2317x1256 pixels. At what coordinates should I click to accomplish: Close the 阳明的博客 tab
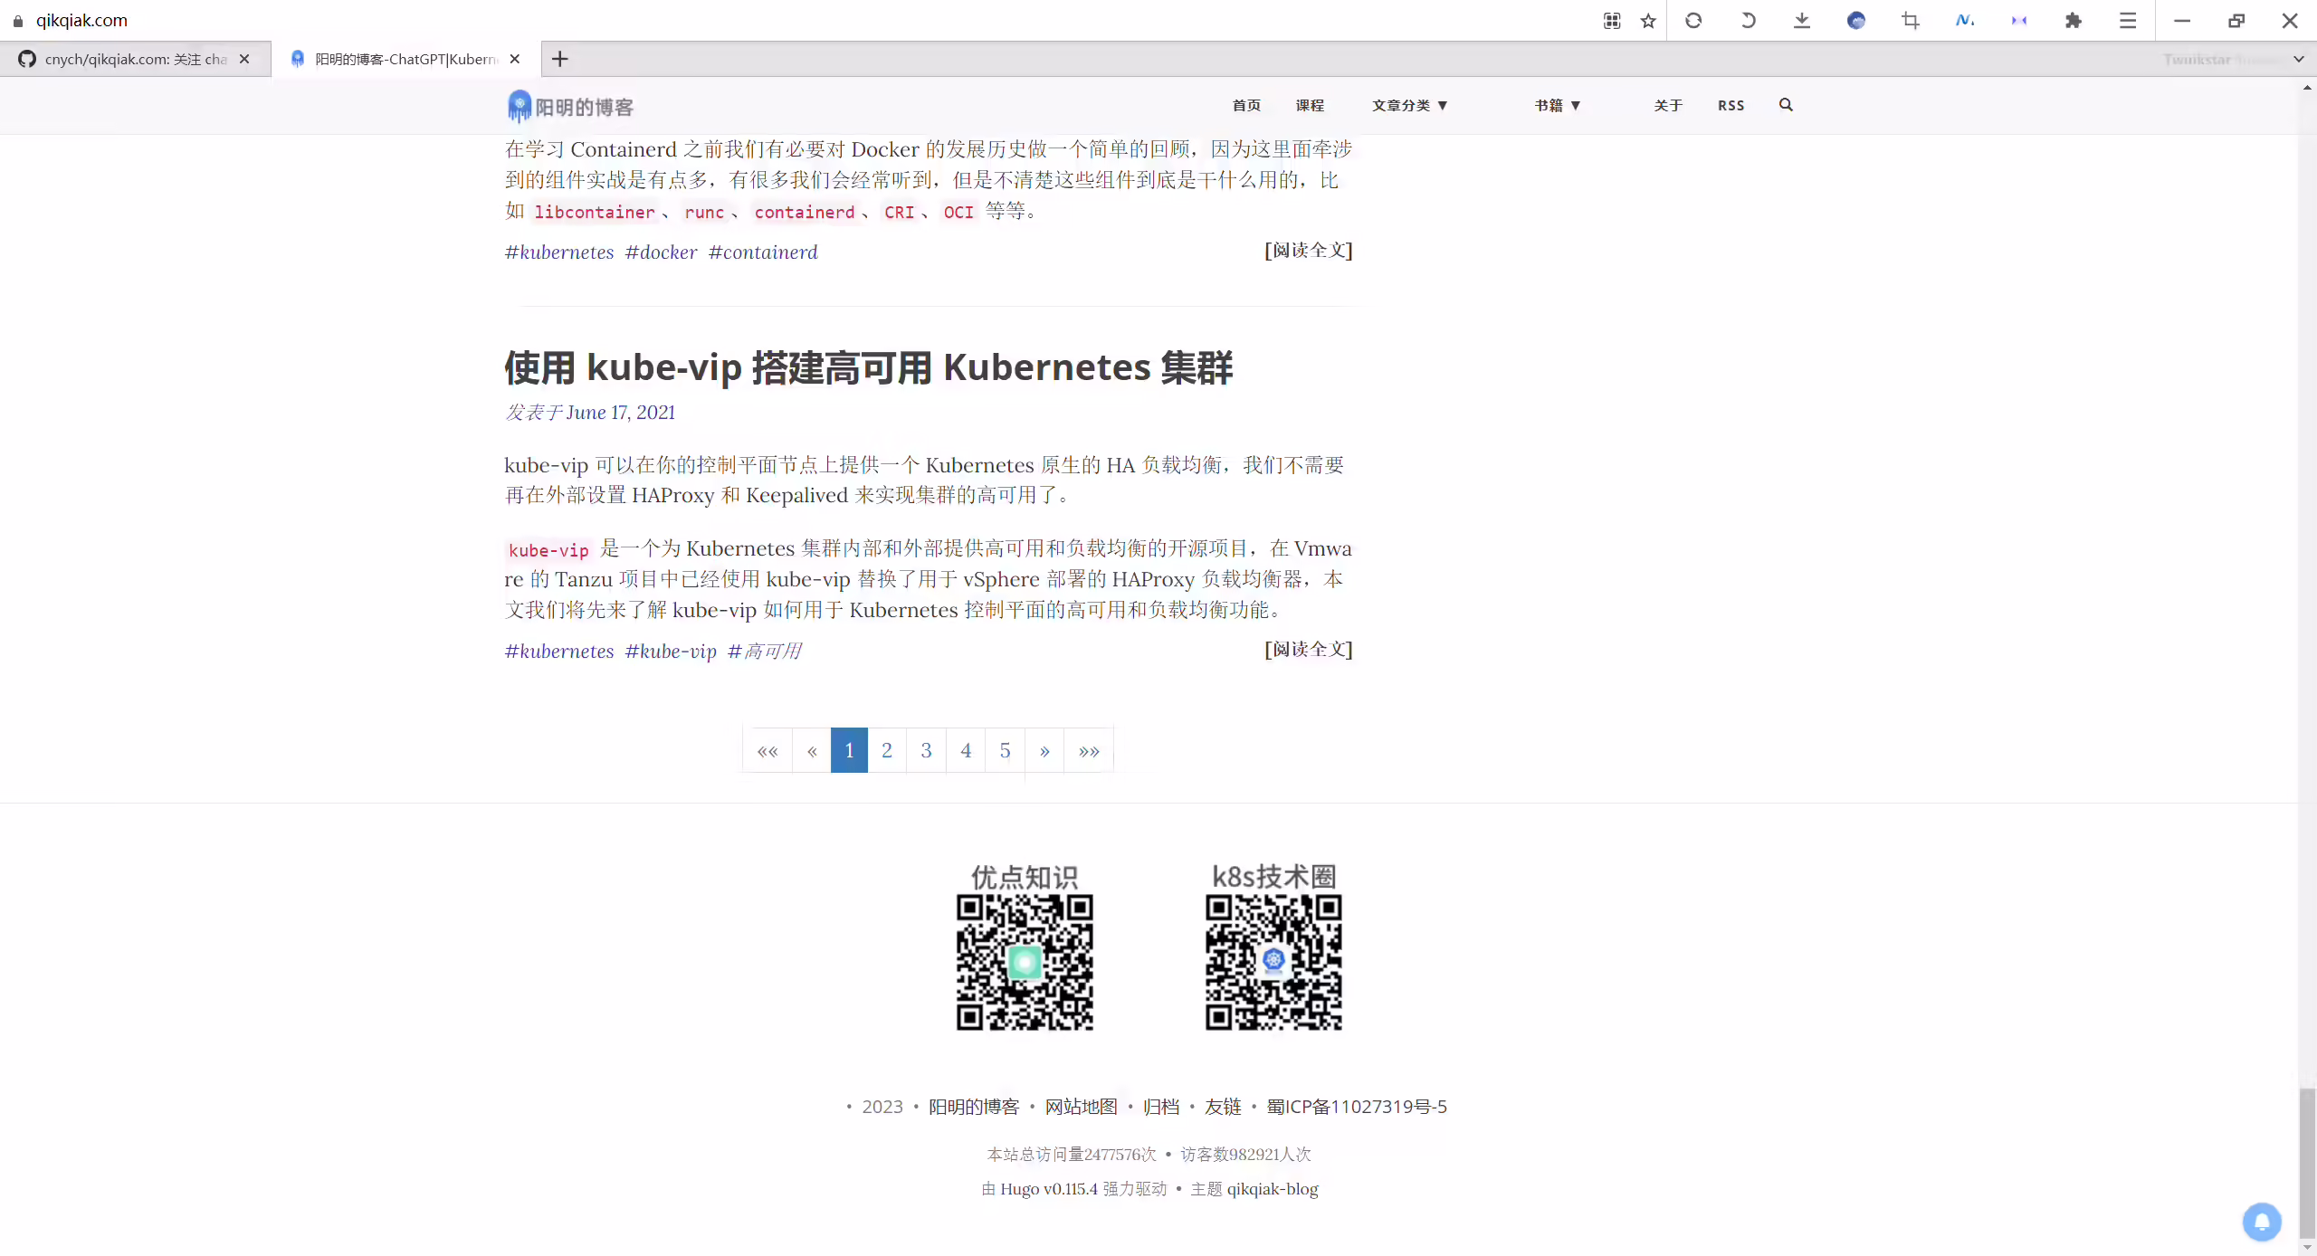515,59
